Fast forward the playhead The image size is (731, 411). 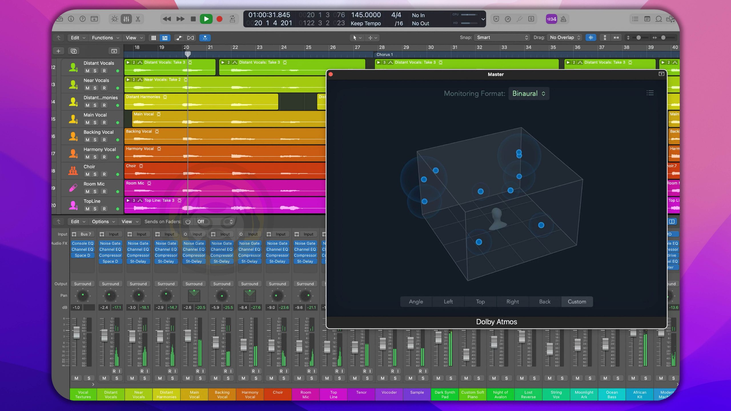pos(180,19)
